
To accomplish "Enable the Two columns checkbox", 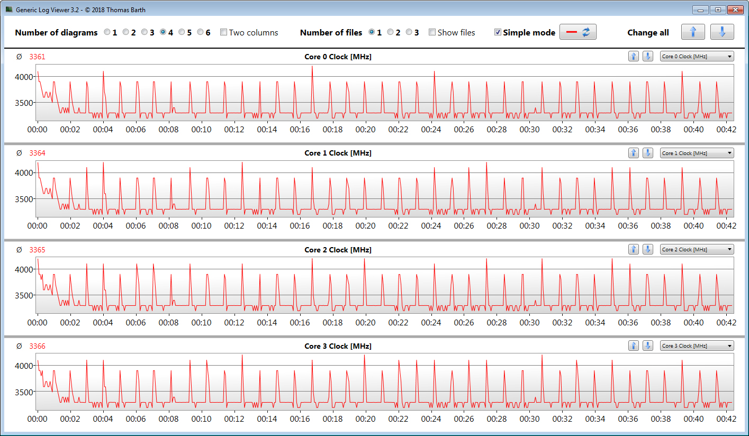I will click(x=223, y=32).
